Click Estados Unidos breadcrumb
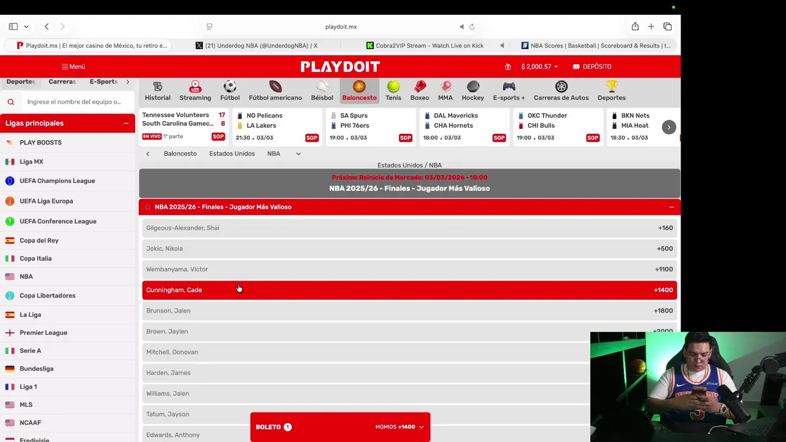Image resolution: width=786 pixels, height=442 pixels. click(x=232, y=153)
